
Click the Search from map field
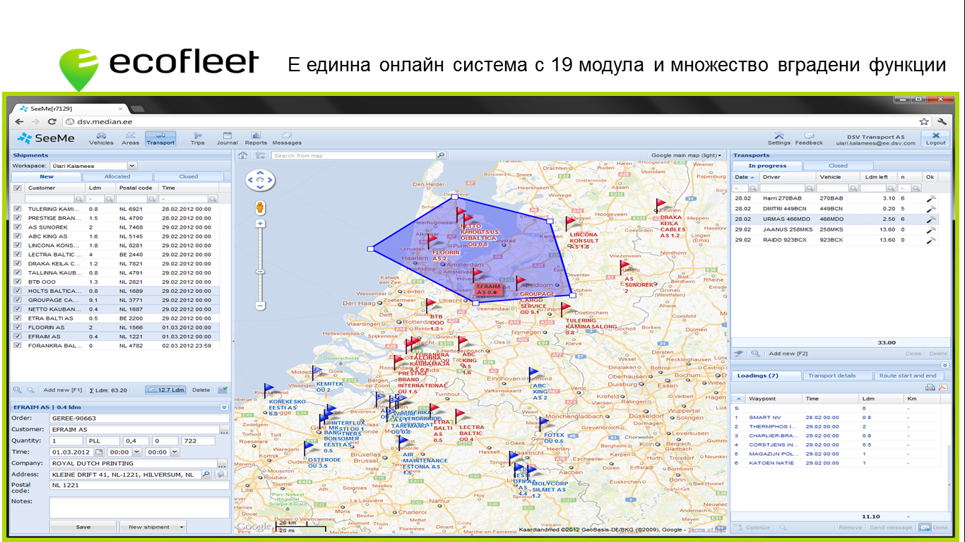point(354,155)
